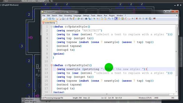Click the Copy toolbar icon
Image resolution: width=183 pixels, height=103 pixels.
tap(71, 19)
